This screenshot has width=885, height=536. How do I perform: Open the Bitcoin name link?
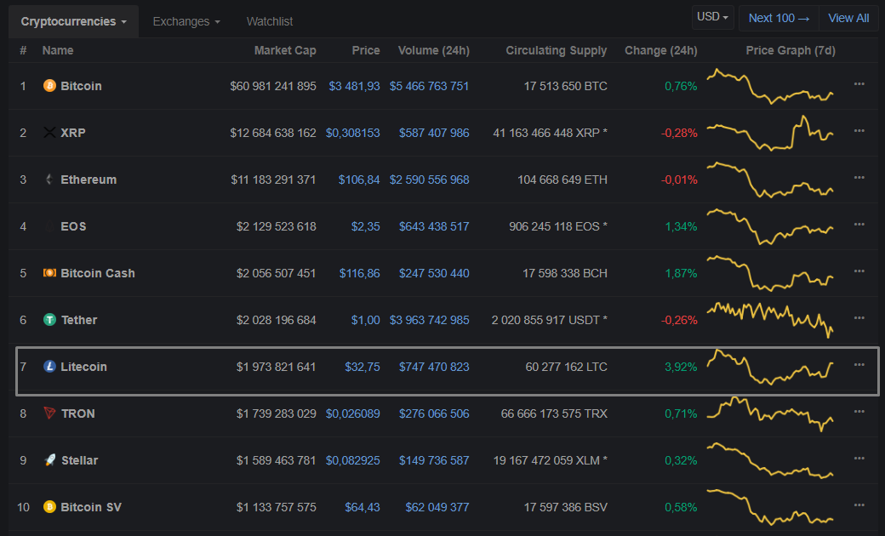(x=82, y=86)
